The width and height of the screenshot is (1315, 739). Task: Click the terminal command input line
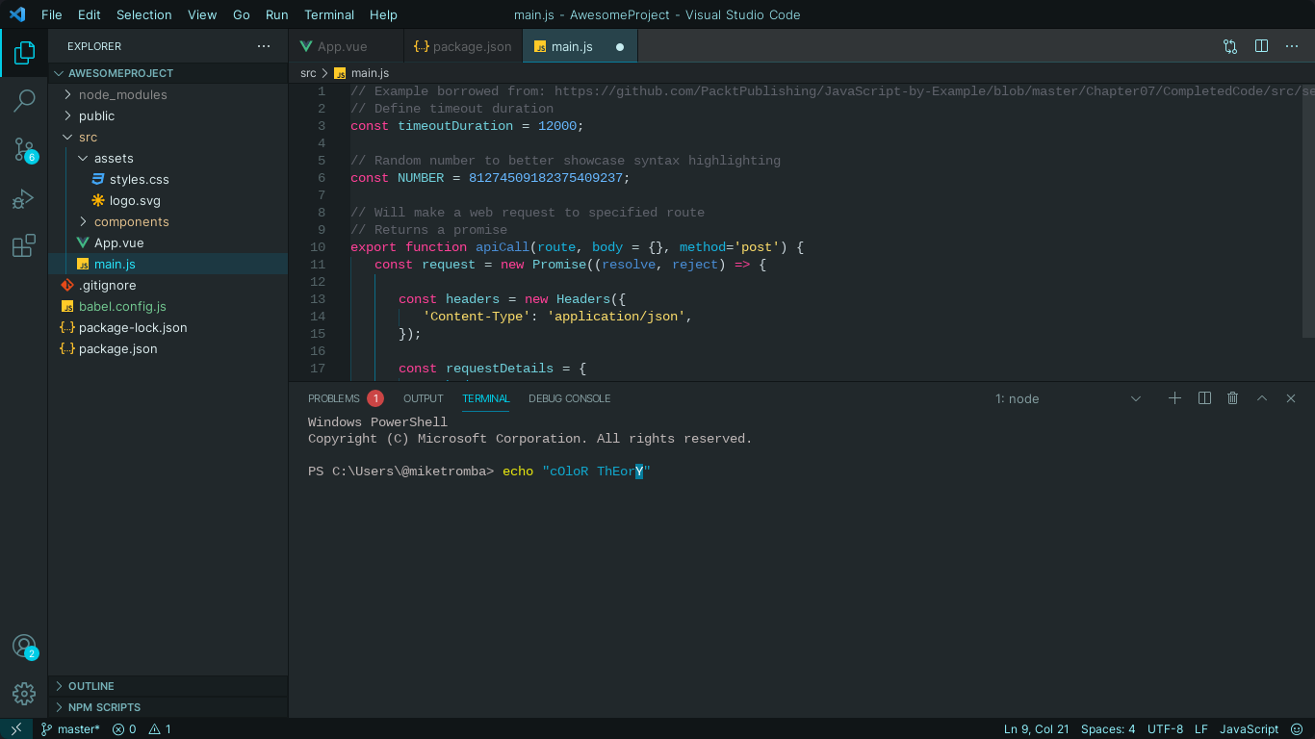click(x=479, y=471)
